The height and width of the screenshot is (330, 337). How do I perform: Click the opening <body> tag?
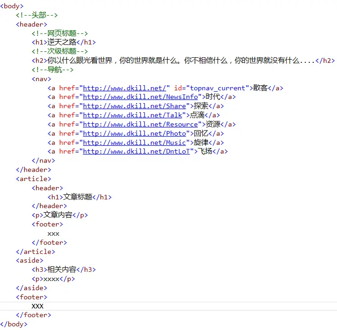pyautogui.click(x=12, y=6)
